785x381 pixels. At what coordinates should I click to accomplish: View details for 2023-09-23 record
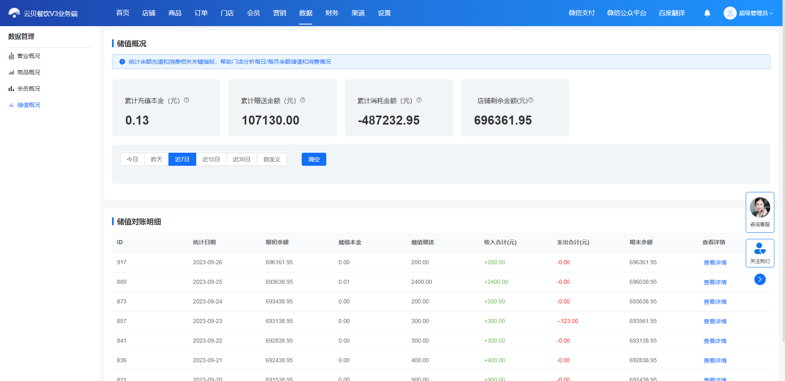point(715,321)
